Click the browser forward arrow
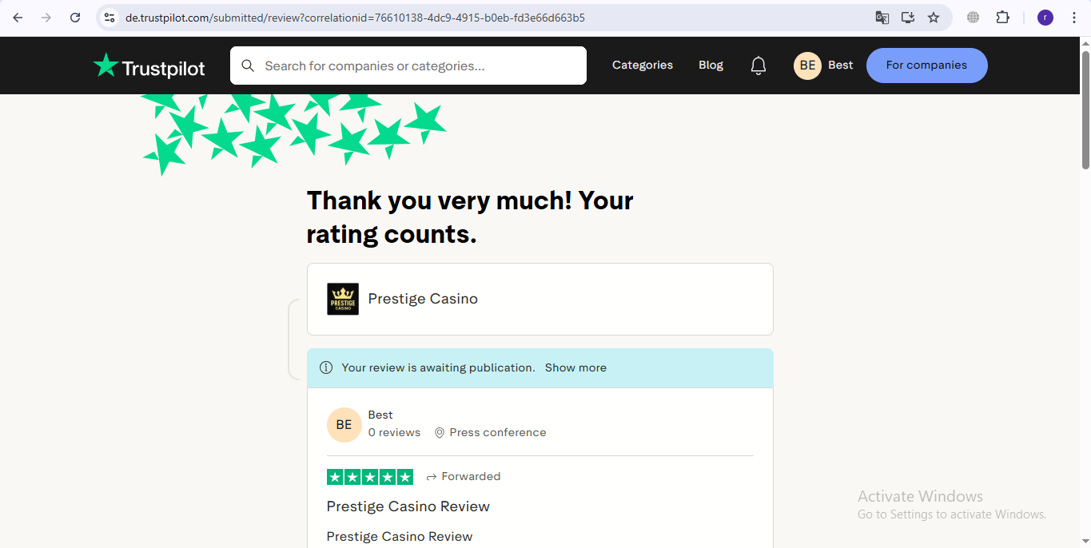The height and width of the screenshot is (548, 1091). click(46, 18)
